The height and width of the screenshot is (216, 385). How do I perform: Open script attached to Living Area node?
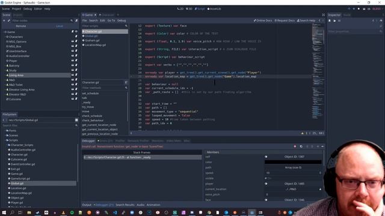pos(76,75)
